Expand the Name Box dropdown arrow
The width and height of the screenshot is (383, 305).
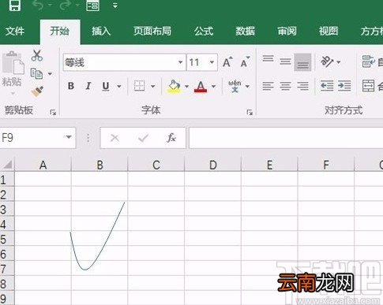tap(69, 137)
